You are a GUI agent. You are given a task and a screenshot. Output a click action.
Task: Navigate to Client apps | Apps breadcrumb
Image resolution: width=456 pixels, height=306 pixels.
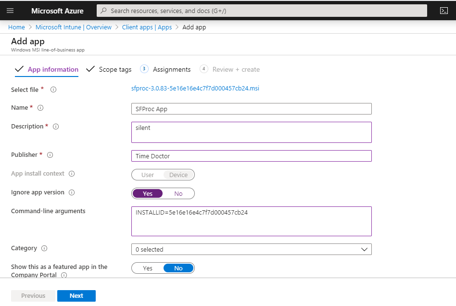tap(147, 27)
